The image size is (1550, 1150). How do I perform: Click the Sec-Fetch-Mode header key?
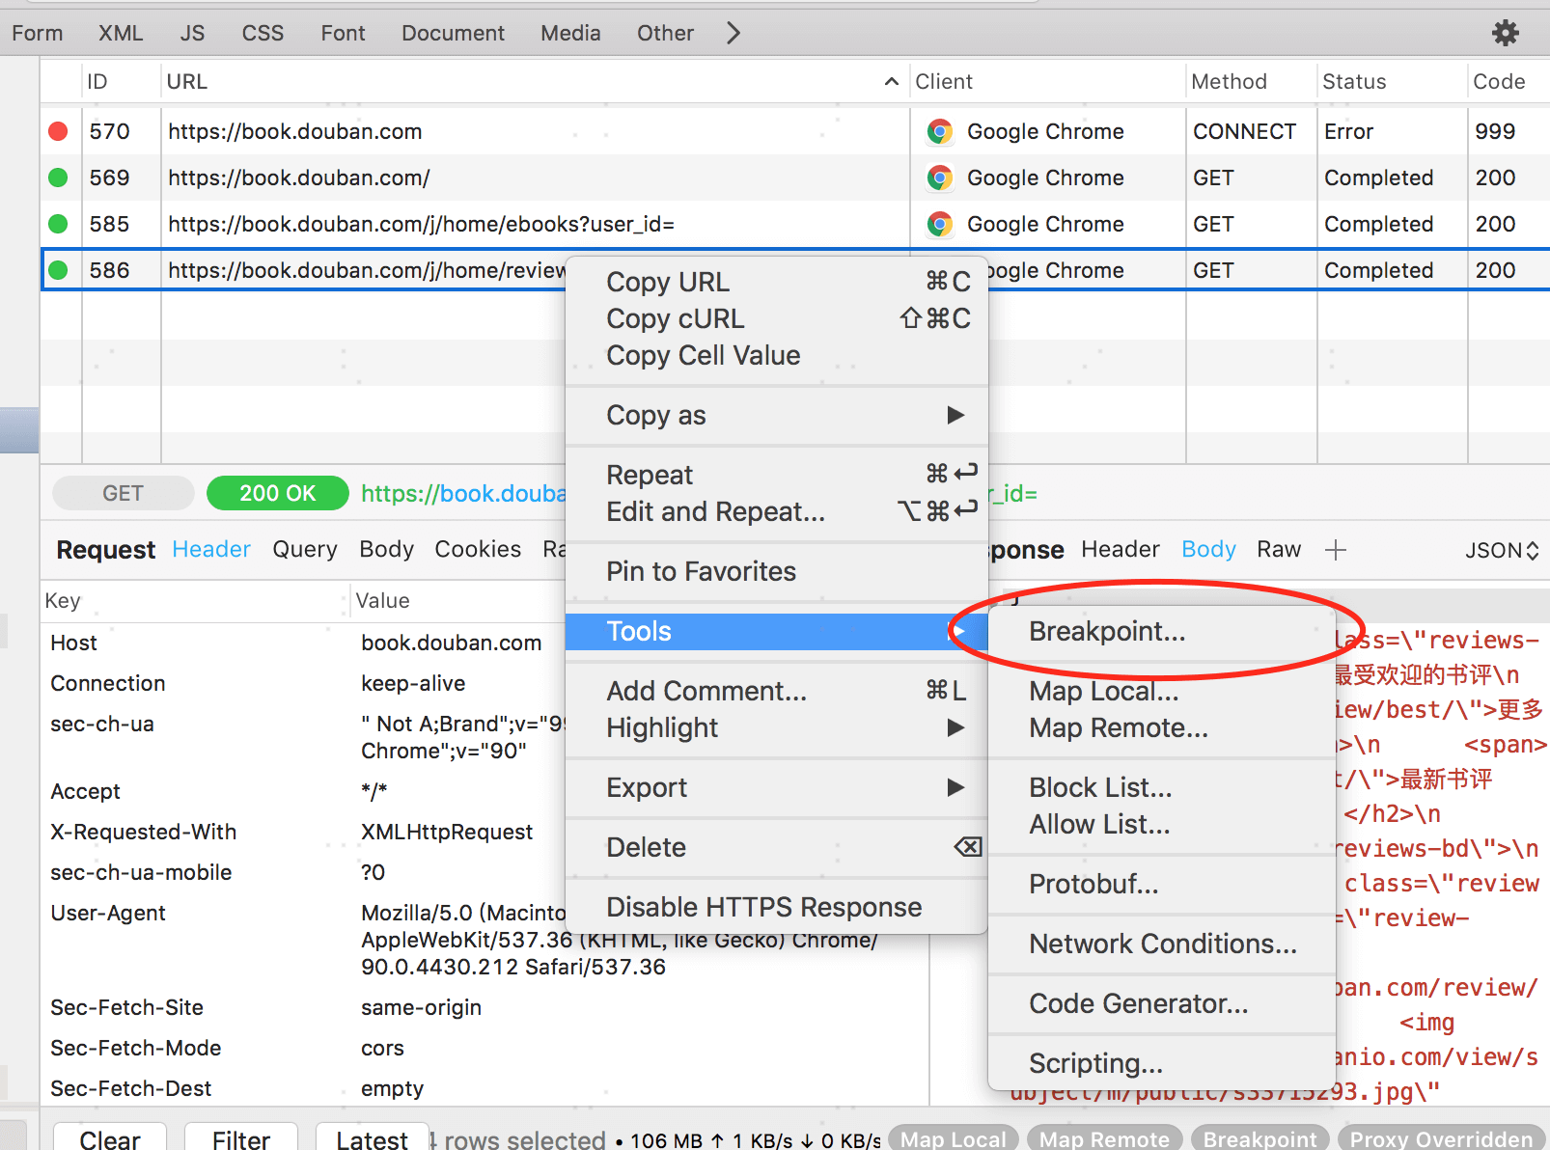136,1048
